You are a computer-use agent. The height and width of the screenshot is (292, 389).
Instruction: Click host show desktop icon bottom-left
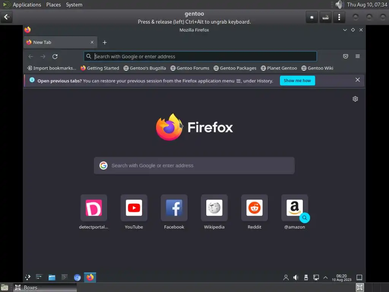click(5, 287)
